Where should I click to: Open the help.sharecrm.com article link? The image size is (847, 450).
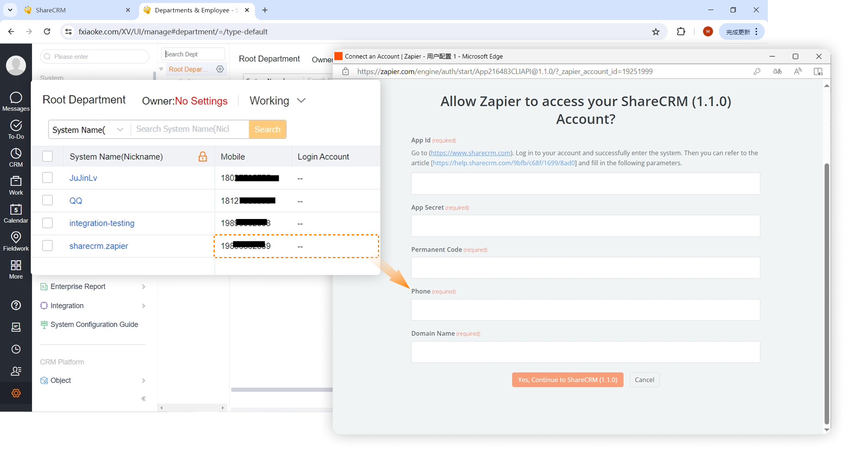[x=504, y=163]
